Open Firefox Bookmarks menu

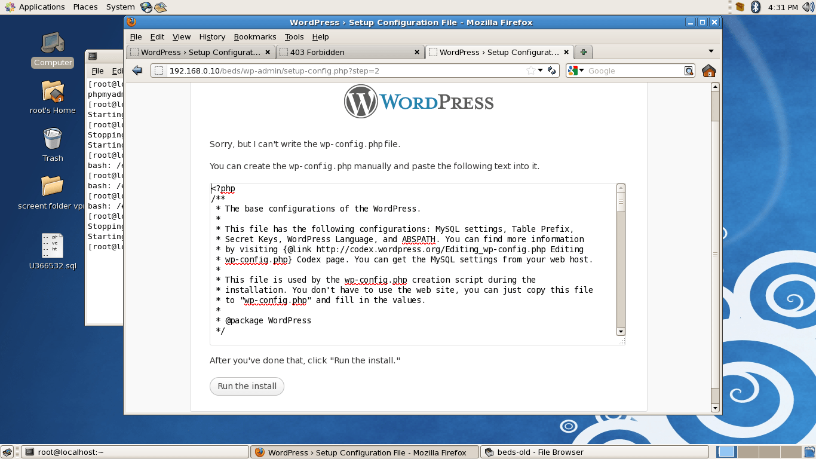pos(255,36)
